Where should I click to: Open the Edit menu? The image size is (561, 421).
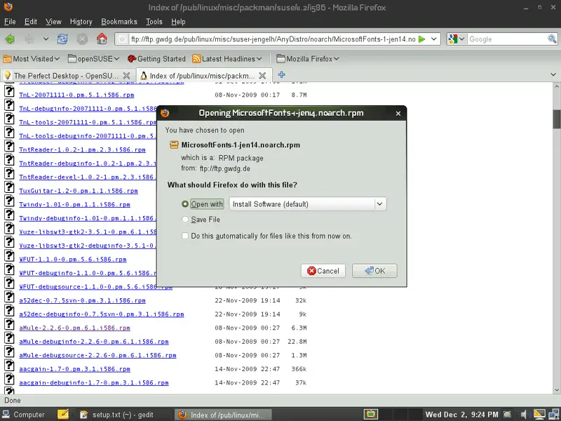tap(31, 22)
